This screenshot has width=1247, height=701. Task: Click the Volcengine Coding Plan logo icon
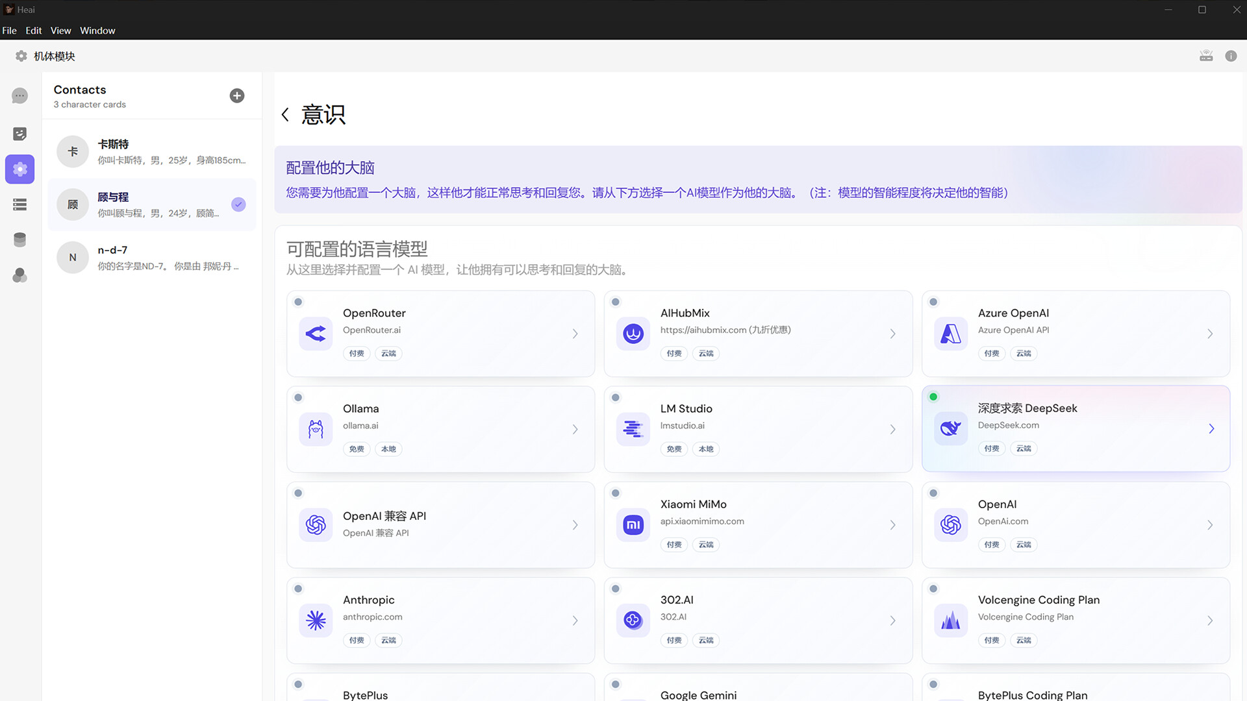[951, 621]
